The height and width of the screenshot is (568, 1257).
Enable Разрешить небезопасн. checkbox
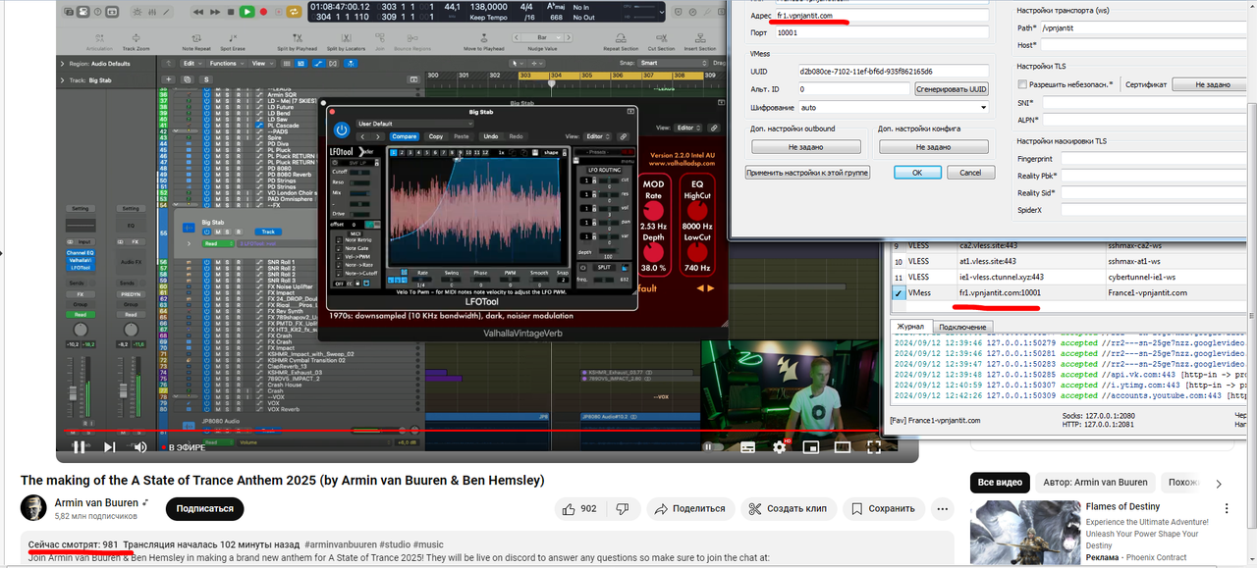[x=1022, y=84]
